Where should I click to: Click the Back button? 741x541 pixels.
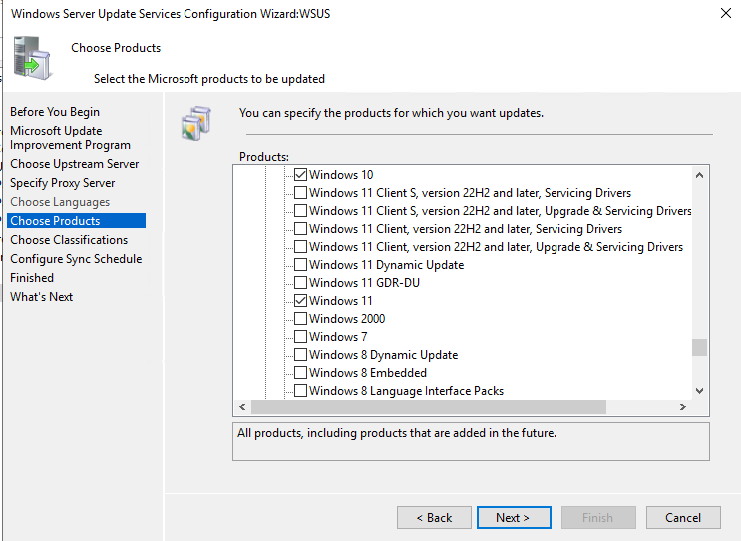pyautogui.click(x=434, y=518)
